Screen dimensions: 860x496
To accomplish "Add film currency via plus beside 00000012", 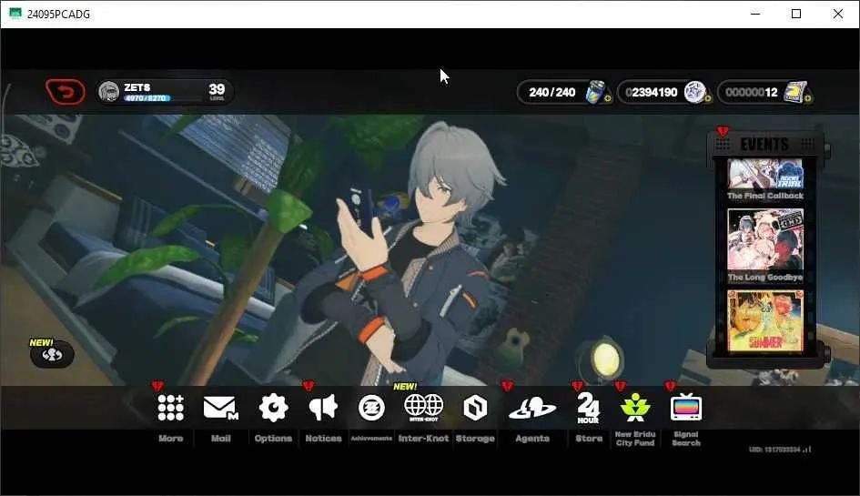I will click(808, 99).
